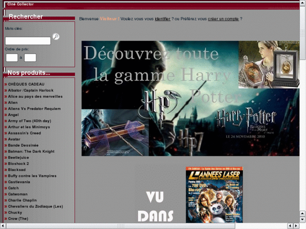Image resolution: width=306 pixels, height=229 pixels.
Task: Open the Alien category
Action: pos(13,103)
